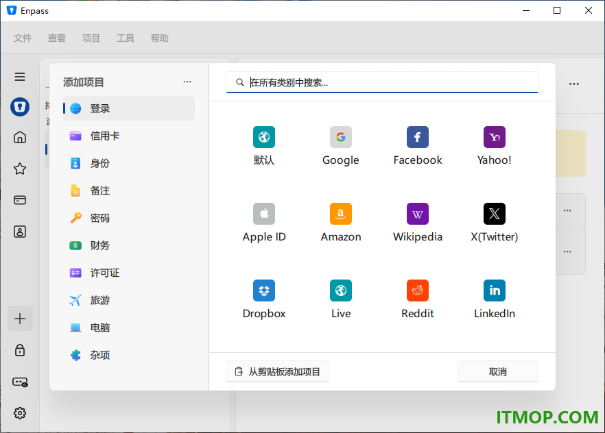Select the 杂项 category
The width and height of the screenshot is (605, 433).
pos(129,355)
